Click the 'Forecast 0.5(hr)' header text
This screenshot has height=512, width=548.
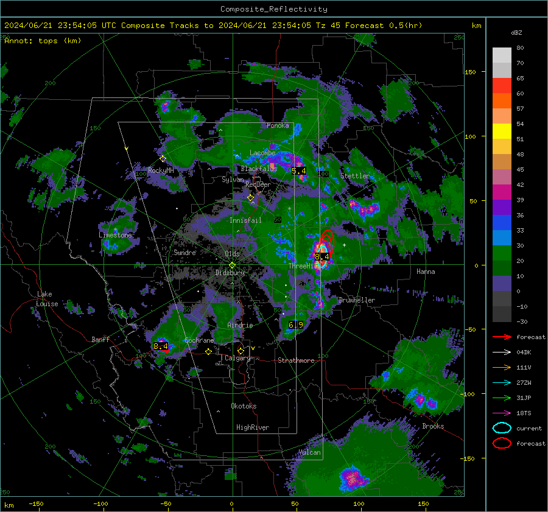pyautogui.click(x=384, y=26)
